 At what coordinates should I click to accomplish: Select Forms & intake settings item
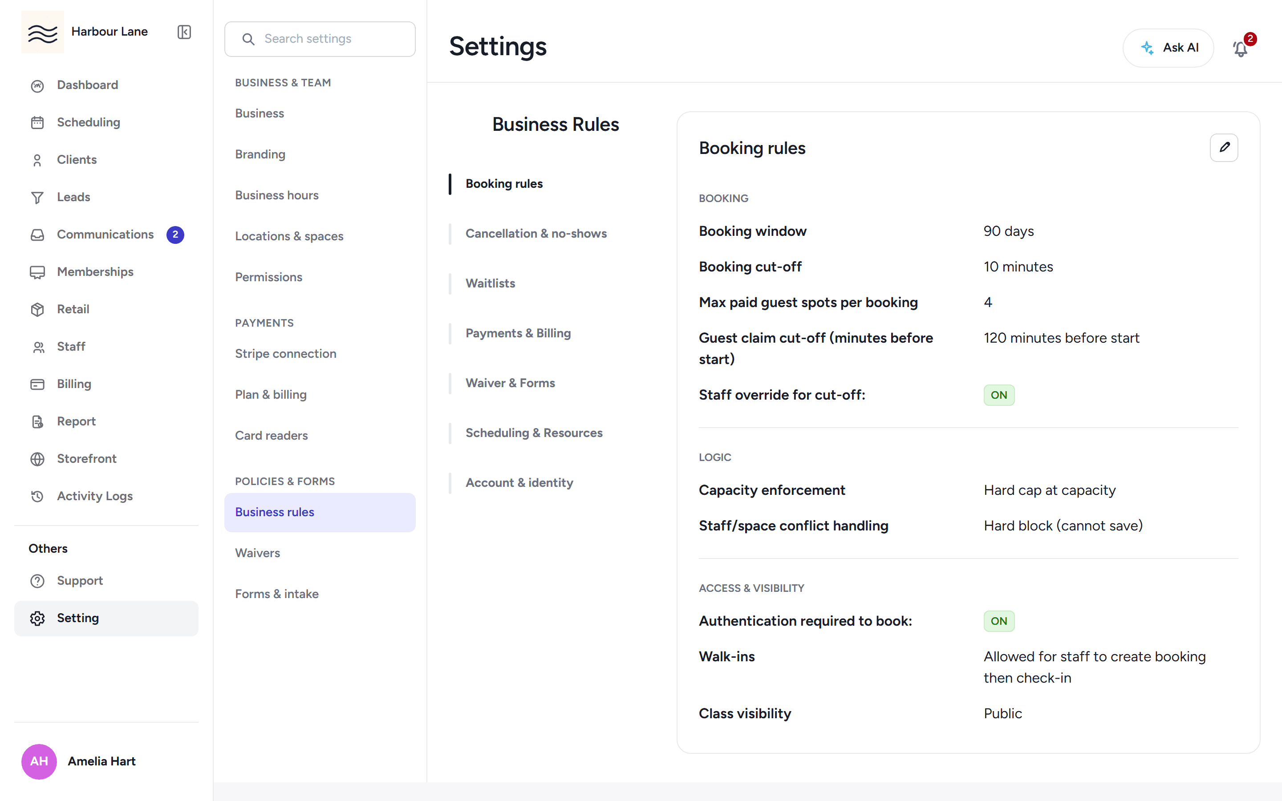320,594
